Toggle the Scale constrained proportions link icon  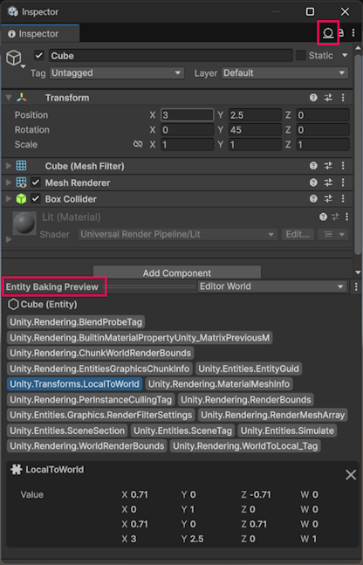point(138,144)
